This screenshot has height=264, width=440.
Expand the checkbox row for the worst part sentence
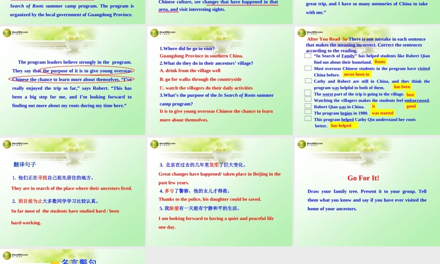(x=308, y=94)
